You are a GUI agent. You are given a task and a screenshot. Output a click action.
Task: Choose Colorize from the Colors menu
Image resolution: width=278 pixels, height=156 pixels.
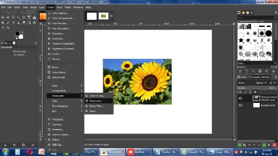65,125
